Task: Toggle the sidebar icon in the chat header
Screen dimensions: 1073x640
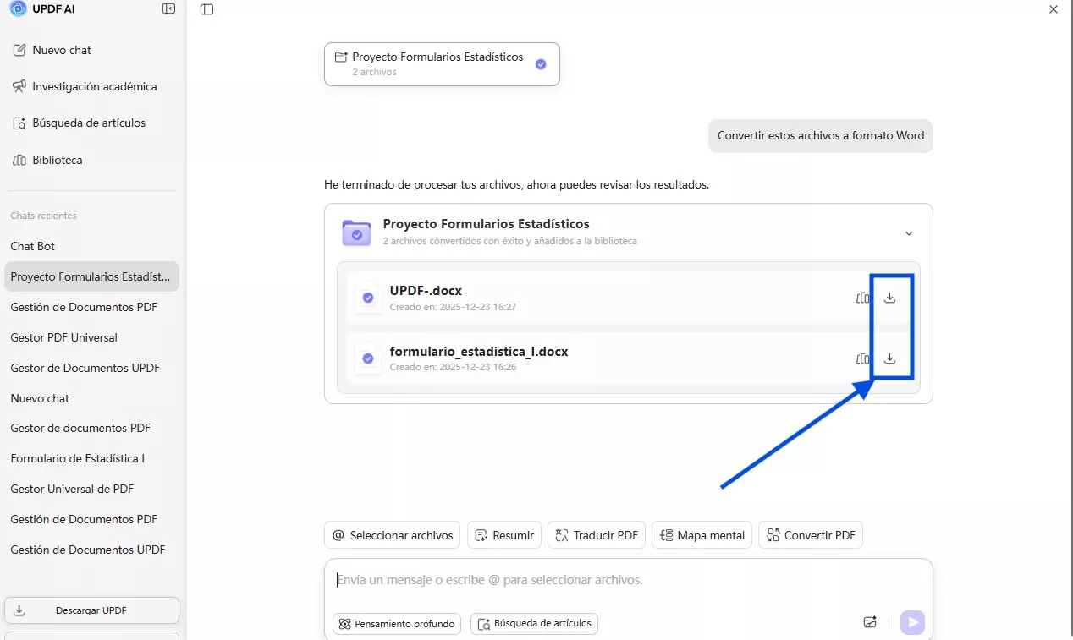Action: [206, 9]
